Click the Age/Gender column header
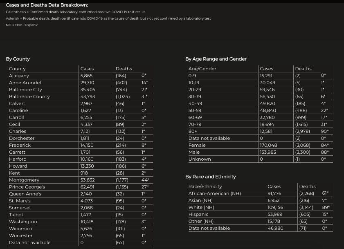Viewport: 344px width, 249px height. coord(202,69)
